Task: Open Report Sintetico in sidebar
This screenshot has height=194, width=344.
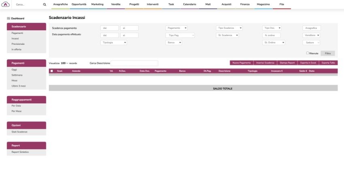Action: click(20, 152)
